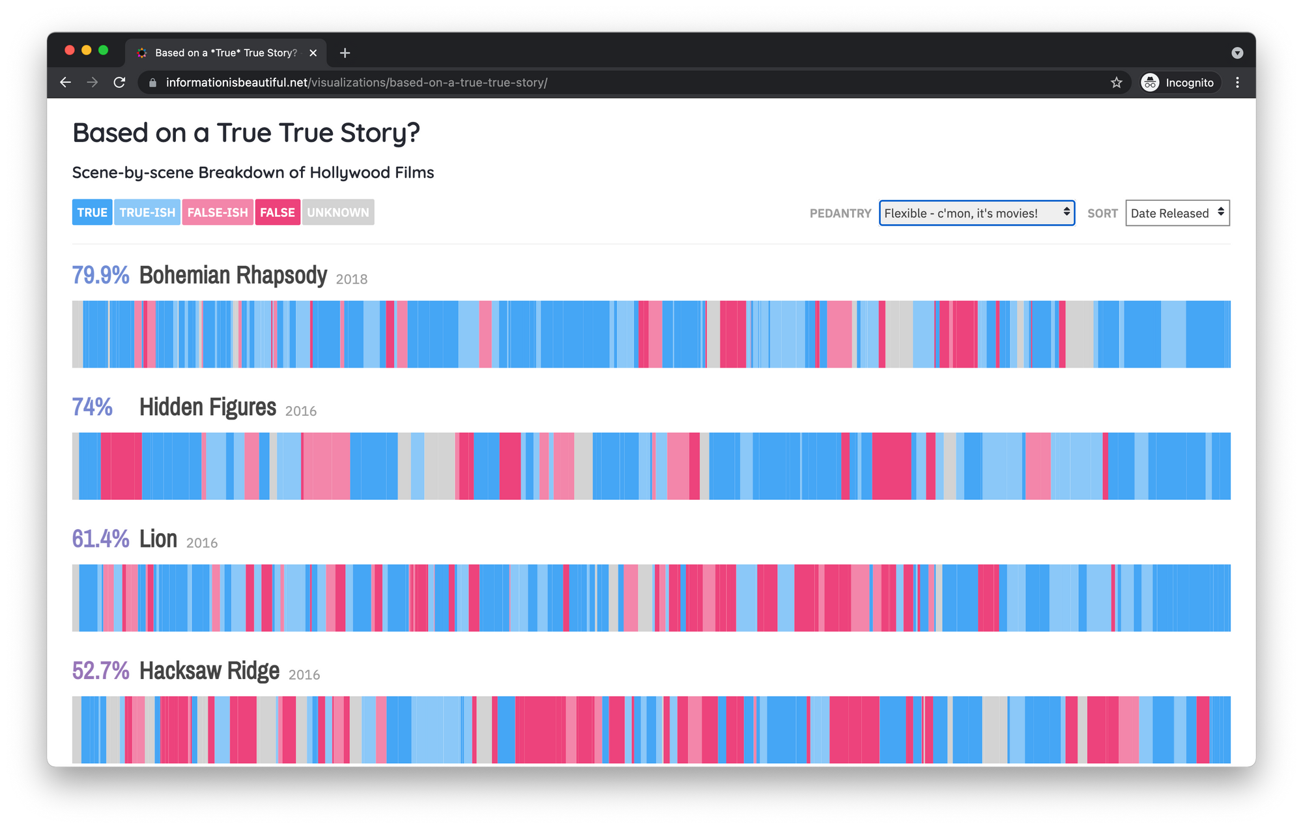Toggle the TRUE legend filter
Image resolution: width=1303 pixels, height=829 pixels.
coord(92,212)
